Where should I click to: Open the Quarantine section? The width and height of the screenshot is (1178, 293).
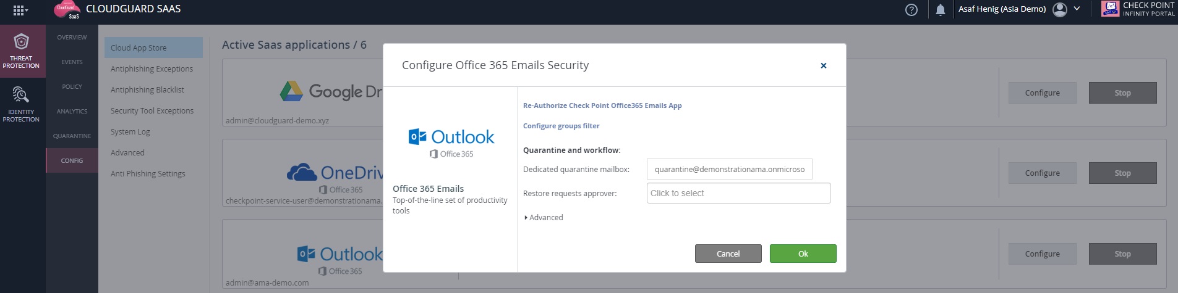tap(72, 136)
